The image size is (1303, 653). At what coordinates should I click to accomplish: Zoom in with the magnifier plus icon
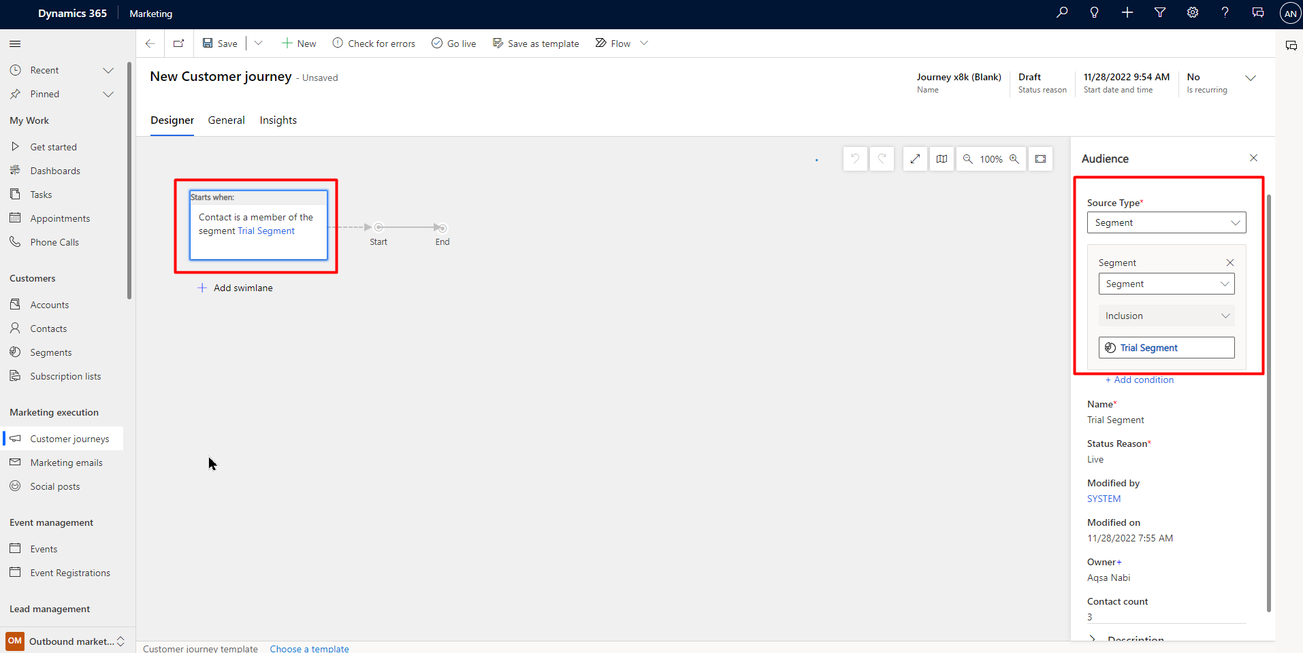(1015, 158)
